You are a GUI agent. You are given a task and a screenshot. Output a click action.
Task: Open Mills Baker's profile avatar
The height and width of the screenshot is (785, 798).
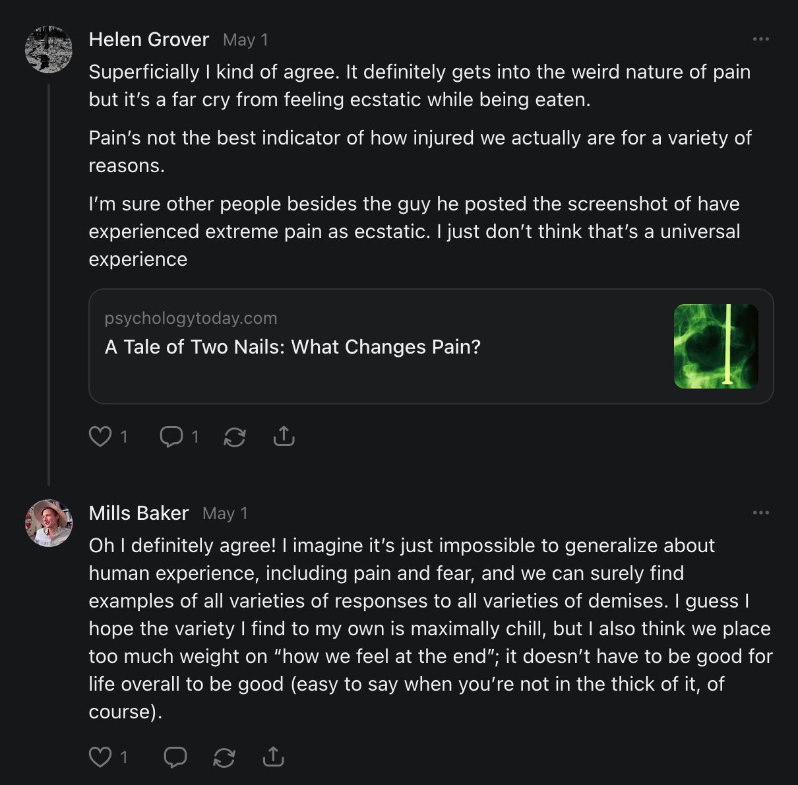click(x=49, y=523)
